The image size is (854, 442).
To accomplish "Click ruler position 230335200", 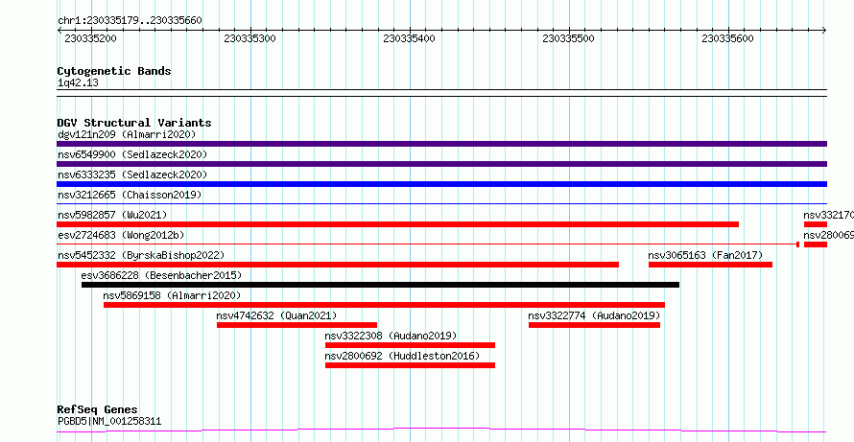I will point(90,39).
